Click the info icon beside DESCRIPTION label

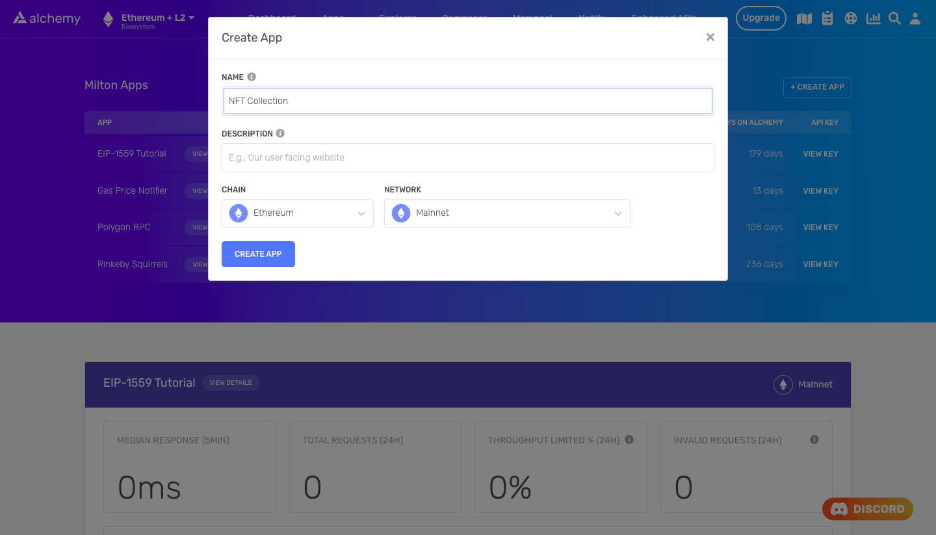click(280, 133)
